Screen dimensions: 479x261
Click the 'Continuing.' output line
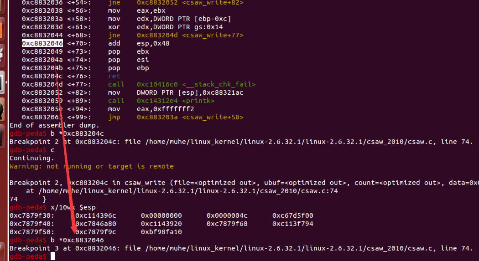pyautogui.click(x=32, y=158)
